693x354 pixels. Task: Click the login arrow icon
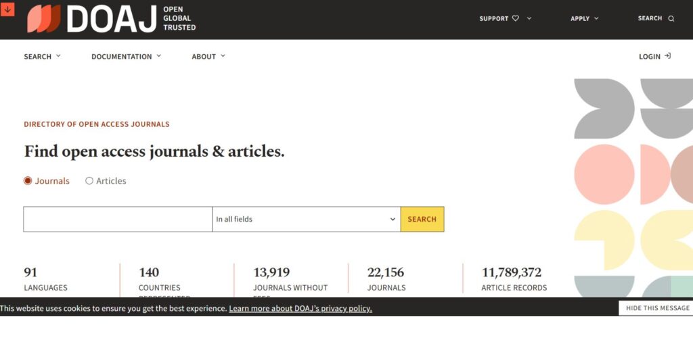668,56
